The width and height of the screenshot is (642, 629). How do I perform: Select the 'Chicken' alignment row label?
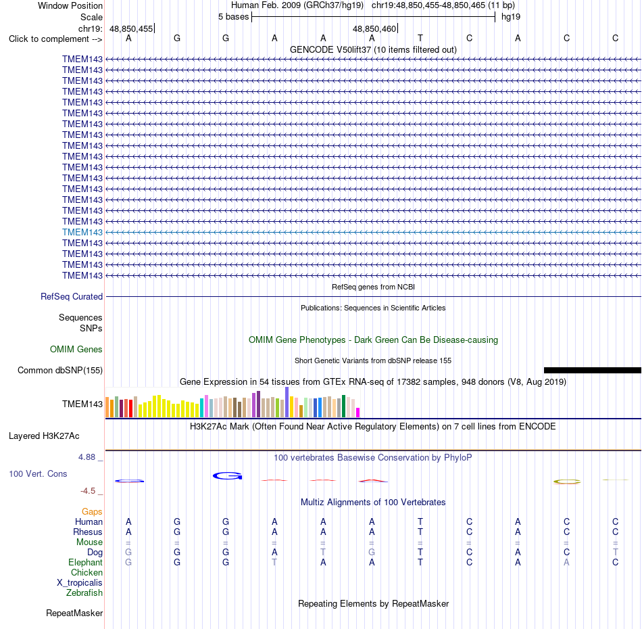[x=87, y=572]
